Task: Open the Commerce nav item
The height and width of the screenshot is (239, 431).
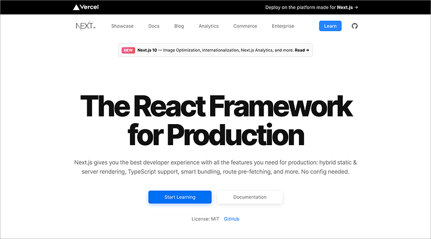Action: (x=245, y=26)
